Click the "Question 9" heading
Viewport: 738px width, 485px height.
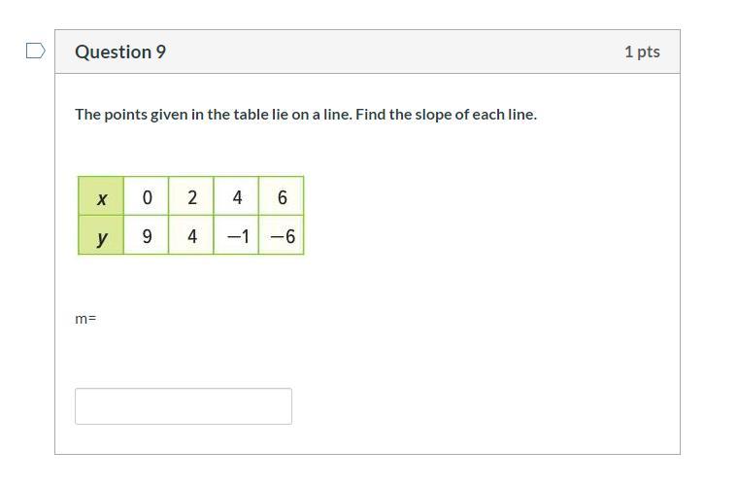120,52
